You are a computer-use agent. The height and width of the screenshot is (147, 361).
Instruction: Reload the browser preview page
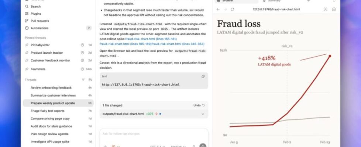tap(233, 9)
